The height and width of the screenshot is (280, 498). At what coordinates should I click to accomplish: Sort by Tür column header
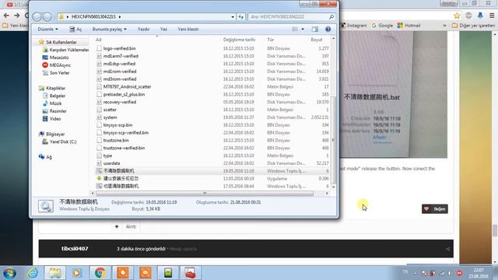[271, 40]
